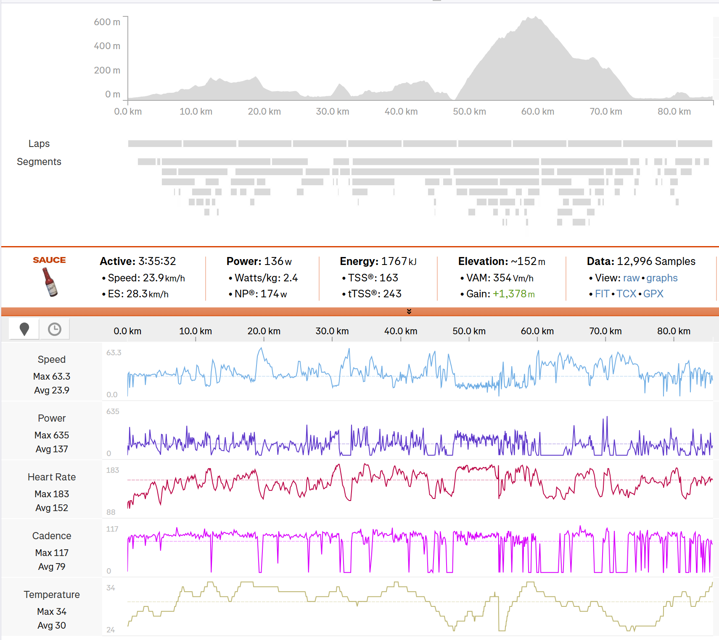Click the orange Sauce header bar
719x640 pixels.
(x=360, y=312)
